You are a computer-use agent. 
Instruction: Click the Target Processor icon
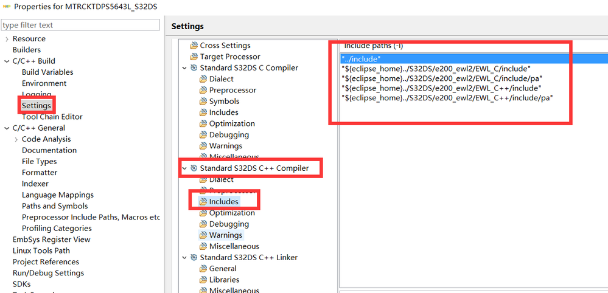[194, 57]
